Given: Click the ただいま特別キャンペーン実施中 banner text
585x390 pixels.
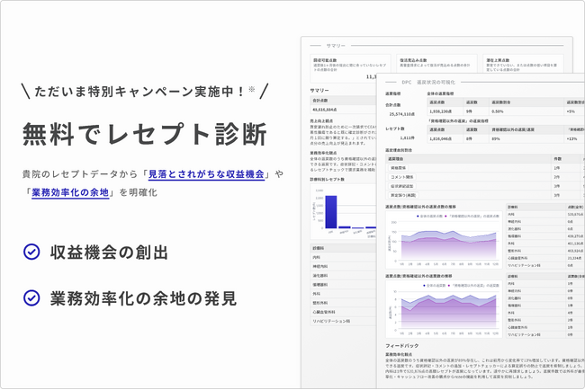Looking at the screenshot, I should click(139, 91).
